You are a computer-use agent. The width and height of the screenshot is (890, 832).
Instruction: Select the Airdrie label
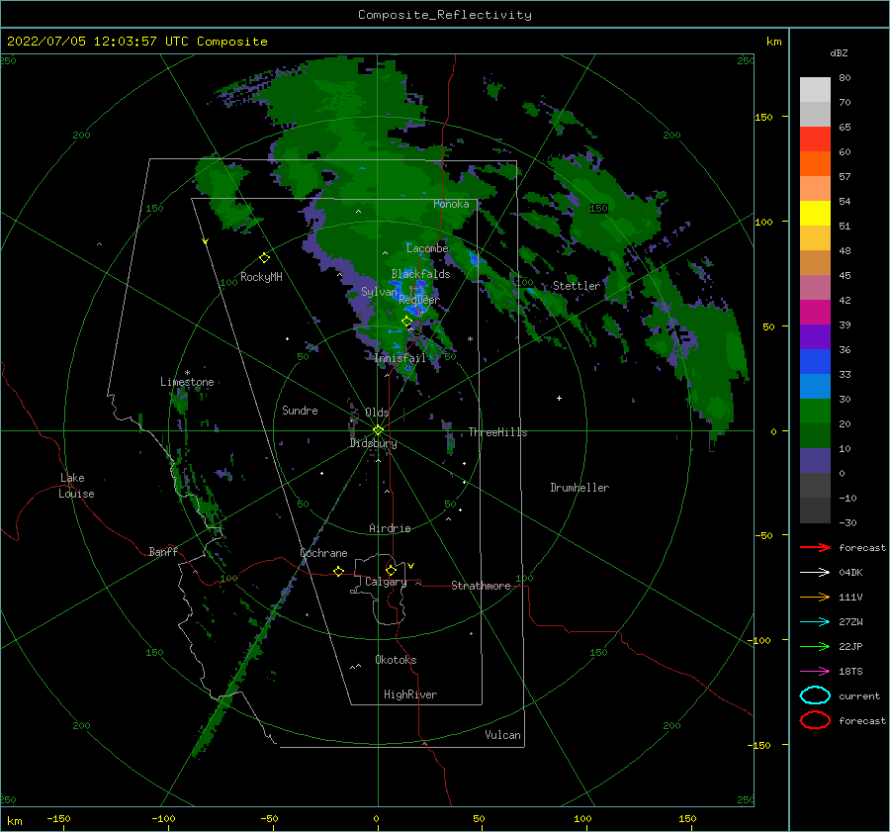390,528
